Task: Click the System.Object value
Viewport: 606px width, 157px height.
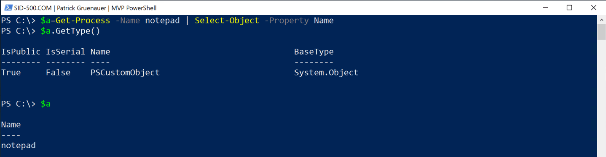Action: click(326, 73)
